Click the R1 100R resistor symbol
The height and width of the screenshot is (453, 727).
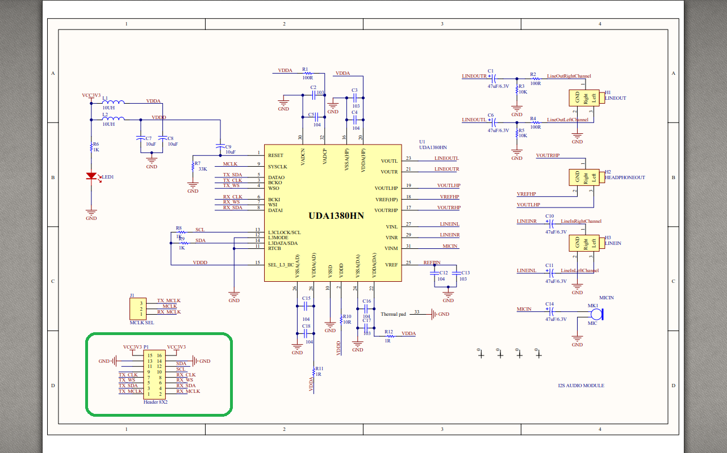(308, 73)
